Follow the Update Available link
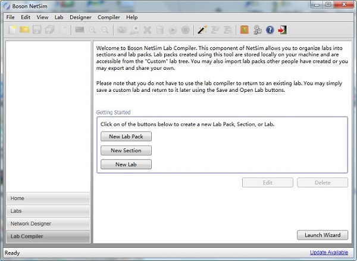357x261 pixels. 329,252
